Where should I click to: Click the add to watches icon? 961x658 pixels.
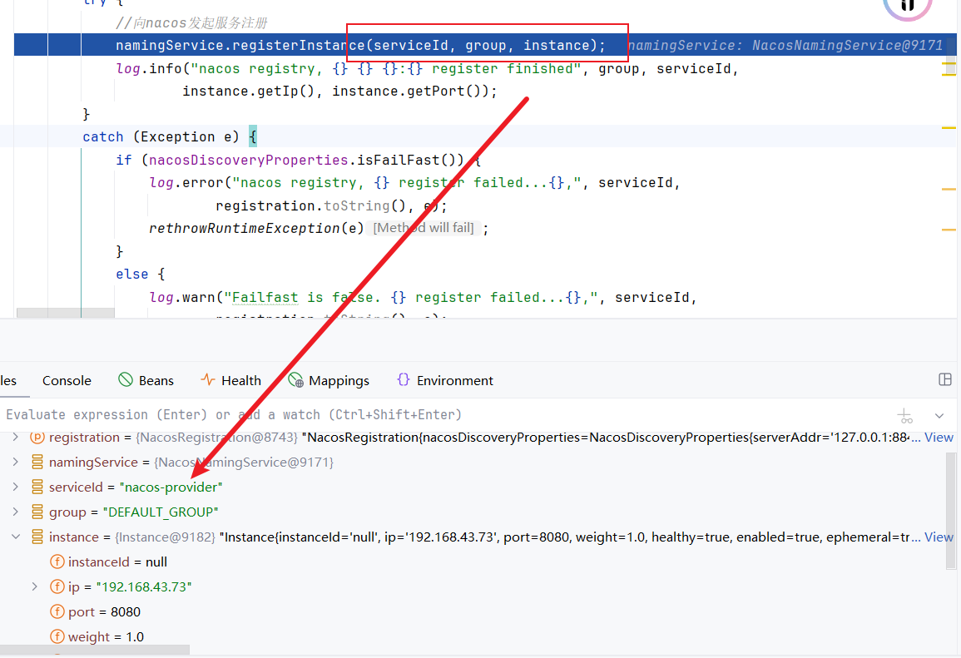905,415
